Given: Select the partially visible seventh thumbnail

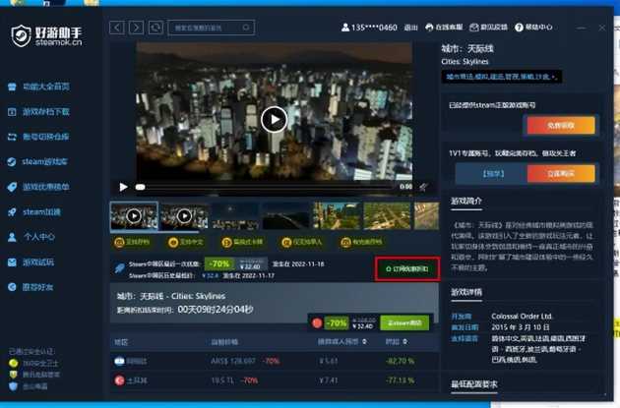Looking at the screenshot, I should click(x=427, y=216).
